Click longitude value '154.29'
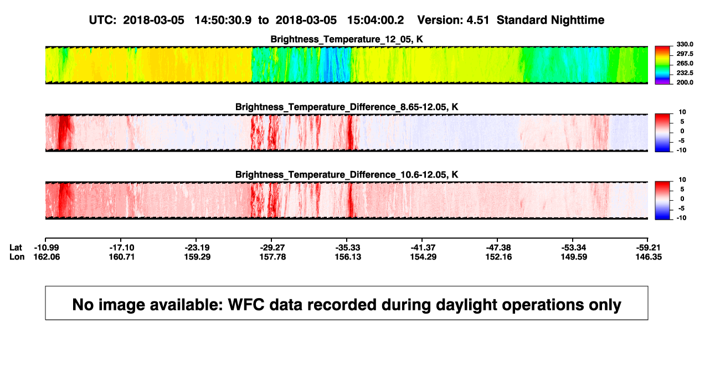The width and height of the screenshot is (720, 369). [424, 257]
